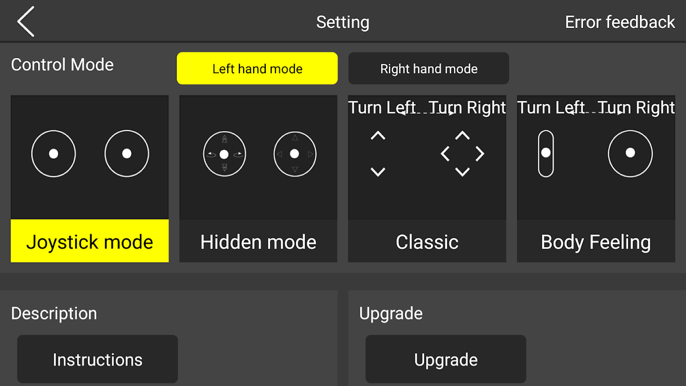This screenshot has height=386, width=686.
Task: Tap Classic up-down arrows icon
Action: click(x=378, y=153)
